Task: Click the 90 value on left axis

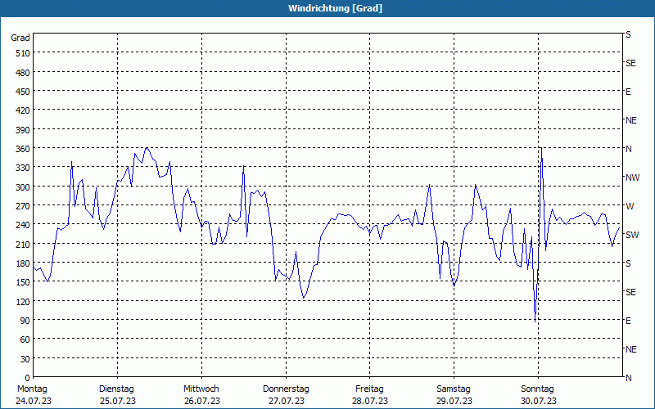Action: click(x=25, y=321)
